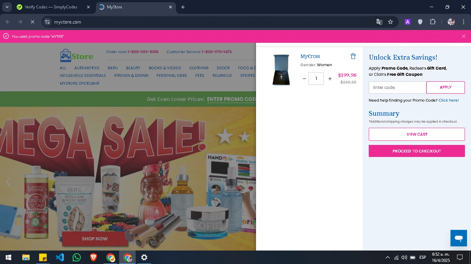
Task: Follow the Click here! promo help link
Action: click(x=448, y=100)
